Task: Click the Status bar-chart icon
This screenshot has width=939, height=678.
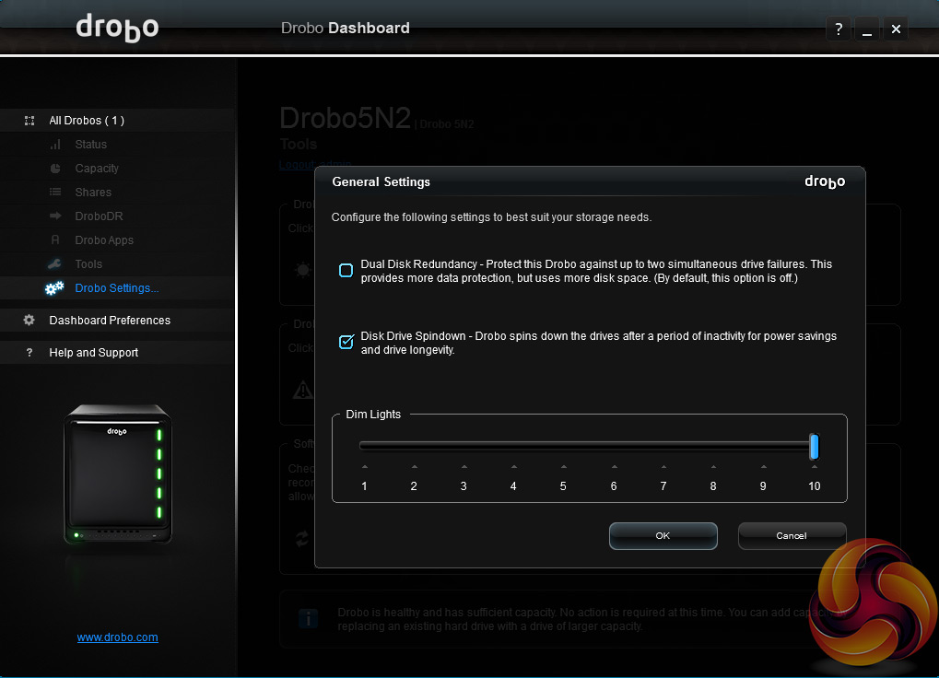Action: pos(55,145)
